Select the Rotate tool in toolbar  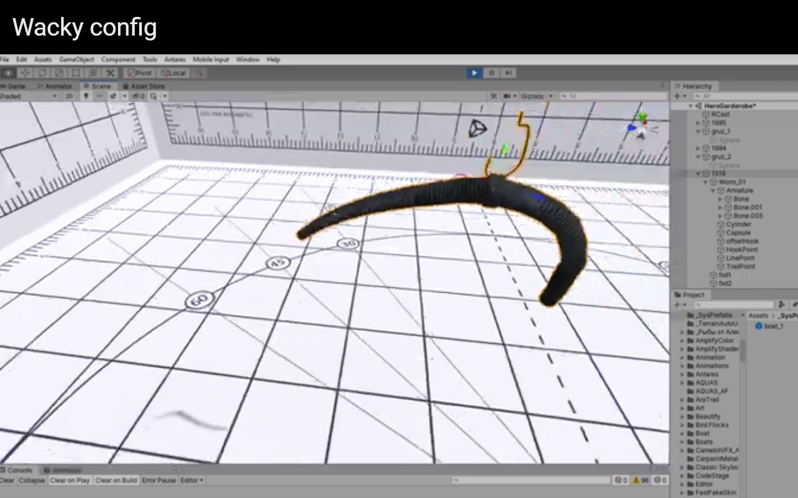[42, 73]
